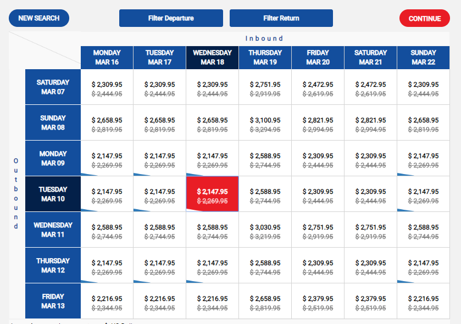This screenshot has height=324, width=461.
Task: Select inbound column Sunday Mar 22
Action: point(424,58)
